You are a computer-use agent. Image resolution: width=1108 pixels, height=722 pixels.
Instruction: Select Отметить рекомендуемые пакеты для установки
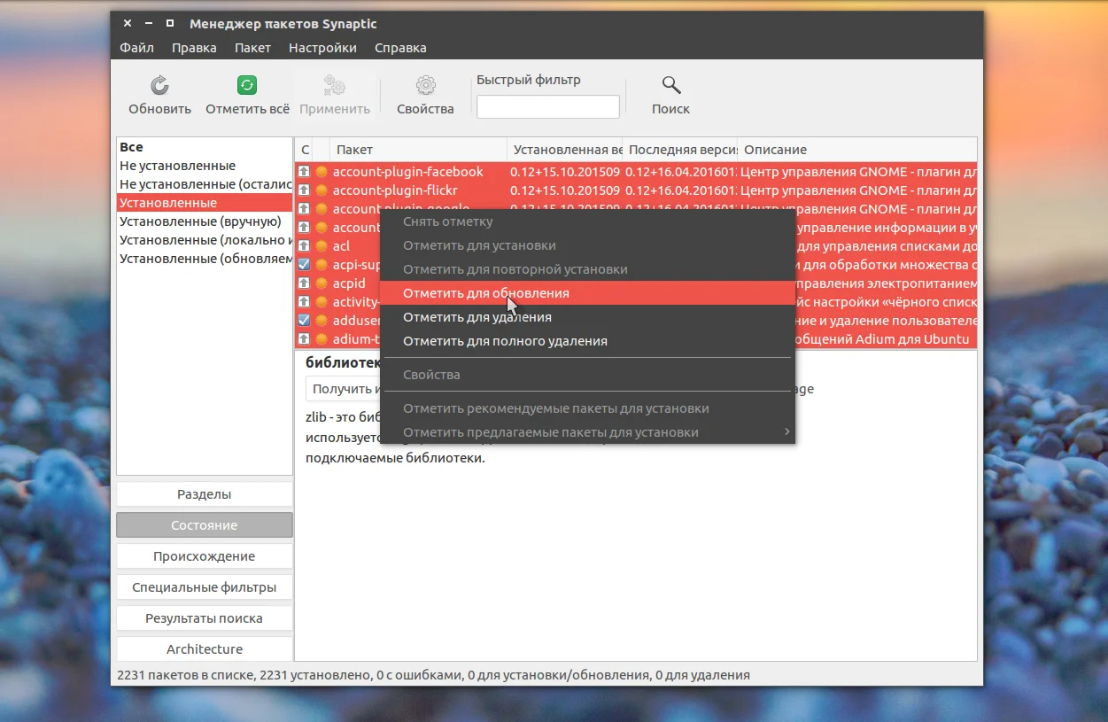tap(587, 408)
